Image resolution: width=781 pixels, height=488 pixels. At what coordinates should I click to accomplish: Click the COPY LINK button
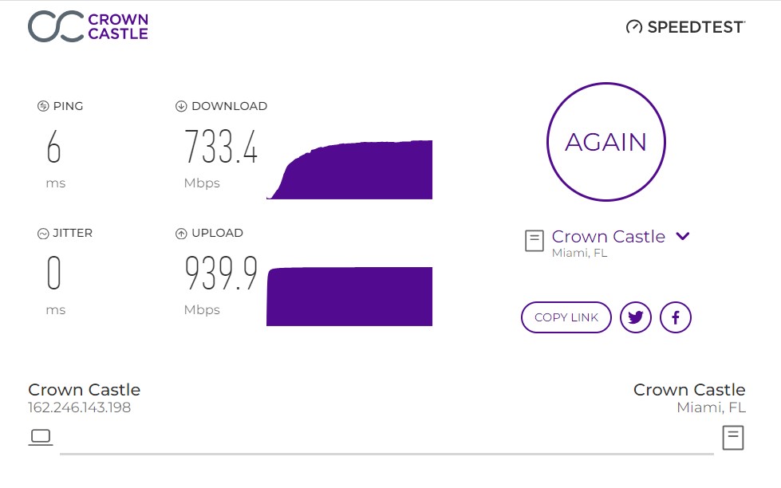566,317
